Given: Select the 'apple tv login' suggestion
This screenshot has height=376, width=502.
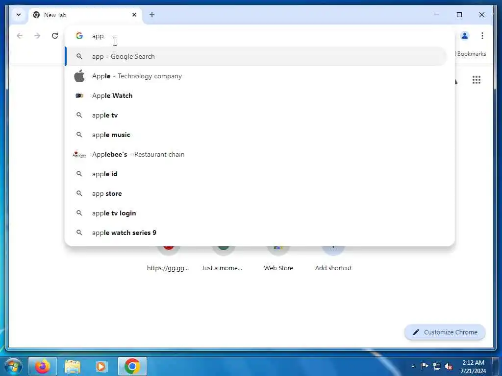Looking at the screenshot, I should pyautogui.click(x=255, y=213).
